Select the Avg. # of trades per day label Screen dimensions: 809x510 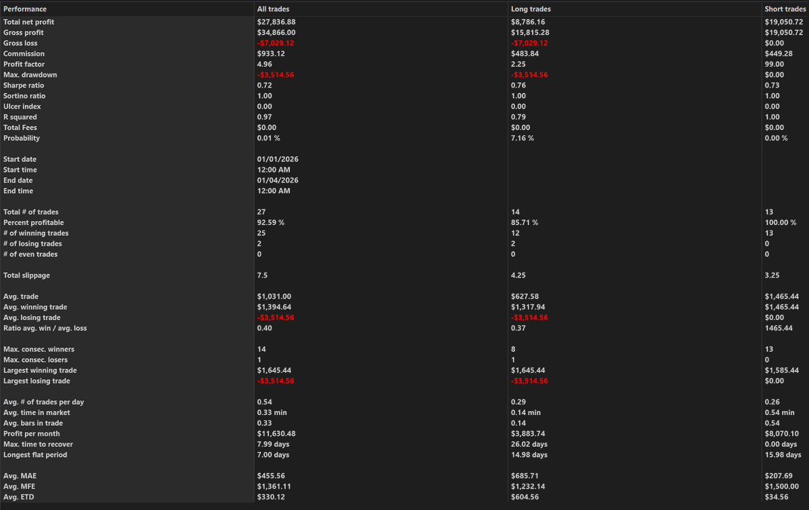pos(44,402)
